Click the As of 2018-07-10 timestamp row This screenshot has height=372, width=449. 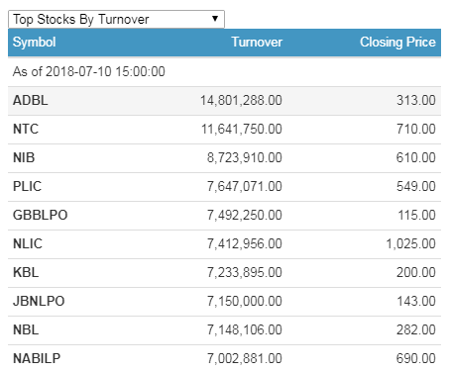click(224, 71)
